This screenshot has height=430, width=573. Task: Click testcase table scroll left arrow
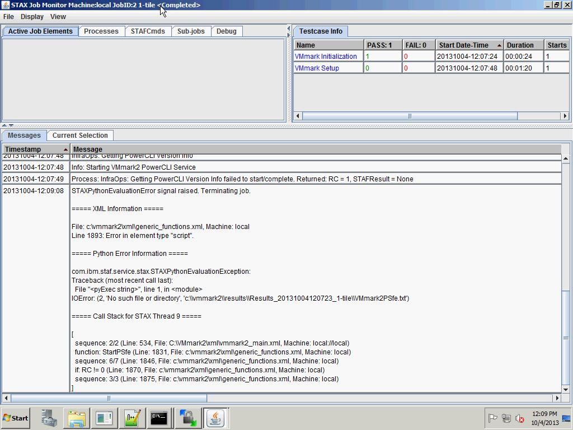point(298,116)
